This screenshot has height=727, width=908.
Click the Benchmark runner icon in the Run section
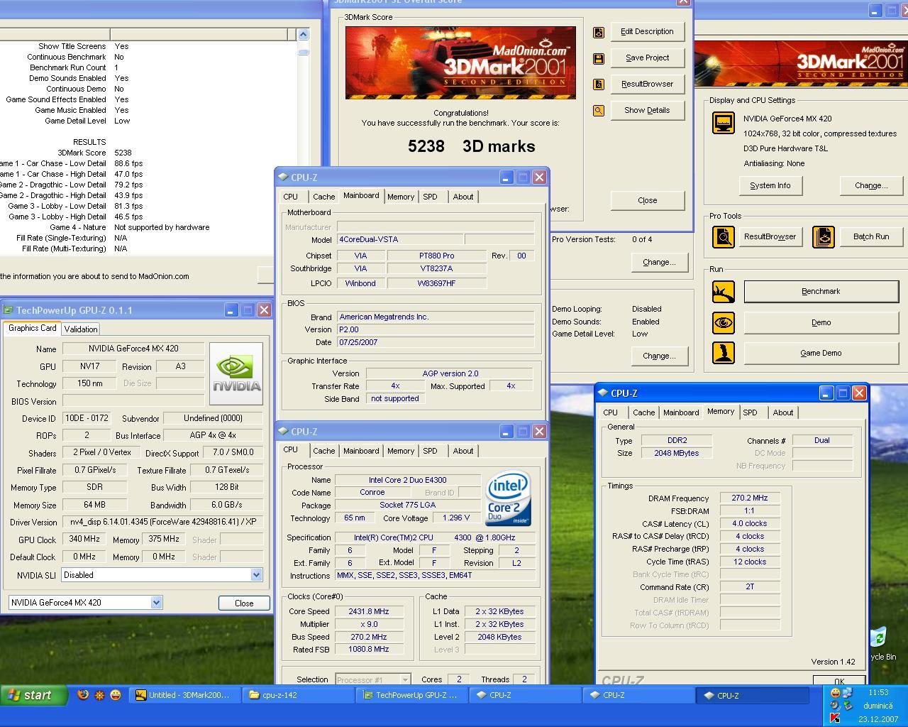click(723, 291)
